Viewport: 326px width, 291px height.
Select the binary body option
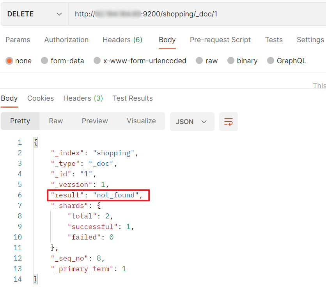coord(231,61)
